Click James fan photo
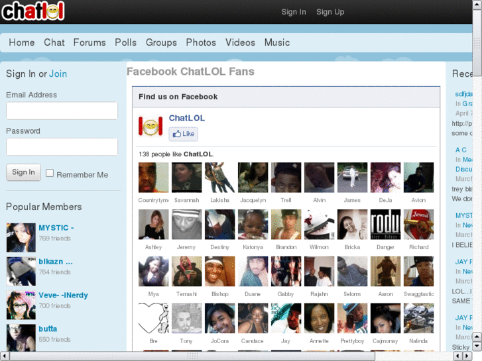The width and height of the screenshot is (482, 361). point(352,178)
